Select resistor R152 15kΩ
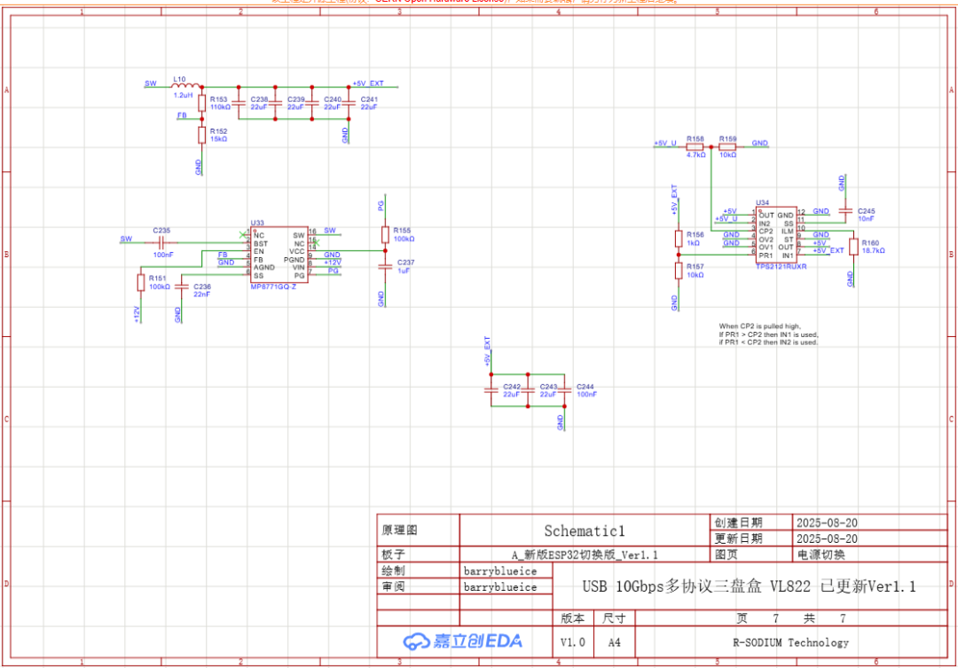Image resolution: width=958 pixels, height=668 pixels. pos(201,135)
